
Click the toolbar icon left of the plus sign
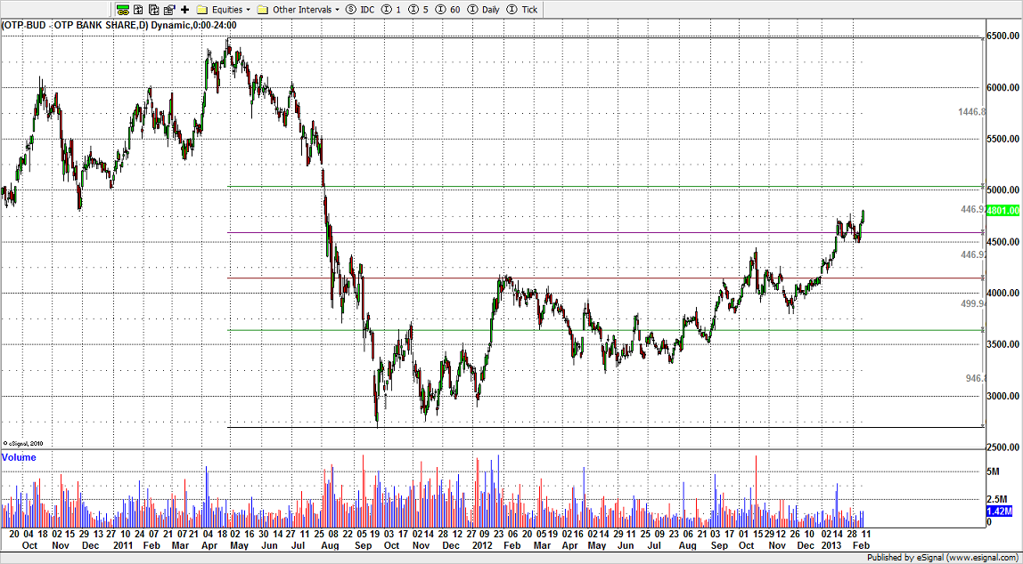pos(169,10)
